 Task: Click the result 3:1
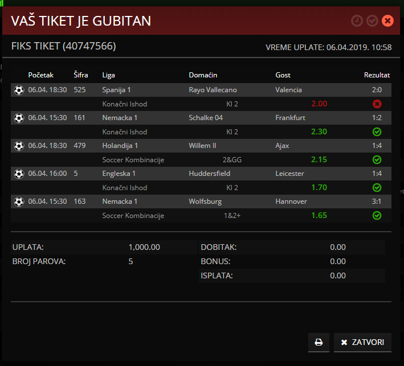point(377,201)
